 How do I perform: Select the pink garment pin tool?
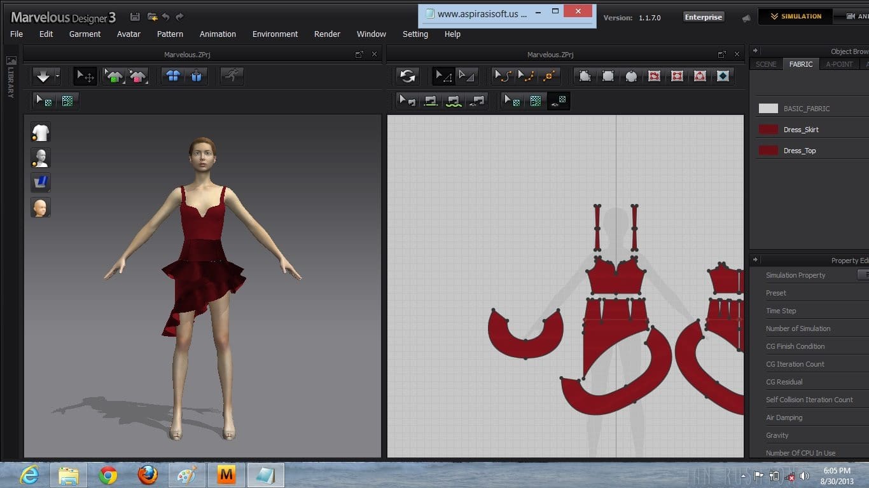137,76
